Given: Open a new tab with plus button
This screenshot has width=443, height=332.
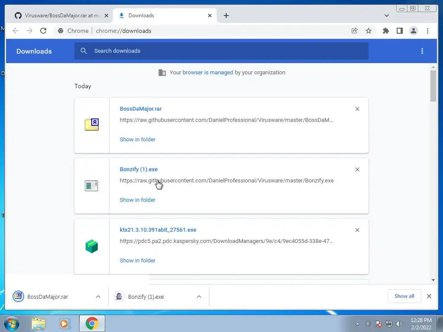Looking at the screenshot, I should pyautogui.click(x=226, y=16).
